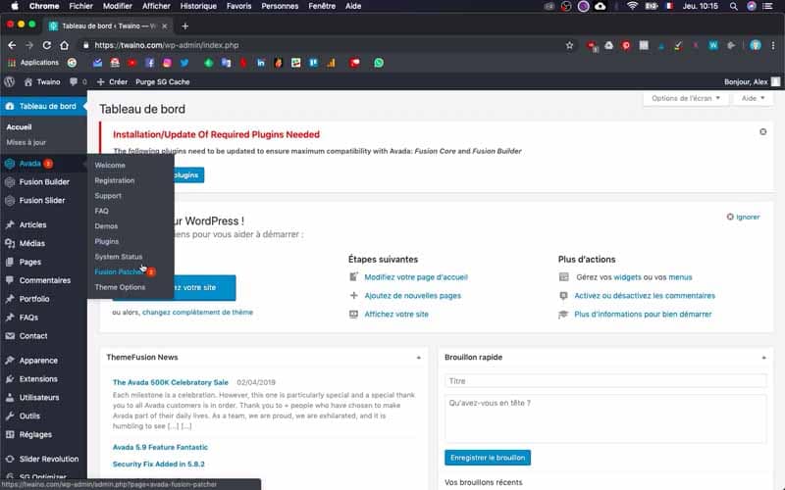Screen dimensions: 785x490
Task: Go to the browser home icon
Action: [64, 45]
